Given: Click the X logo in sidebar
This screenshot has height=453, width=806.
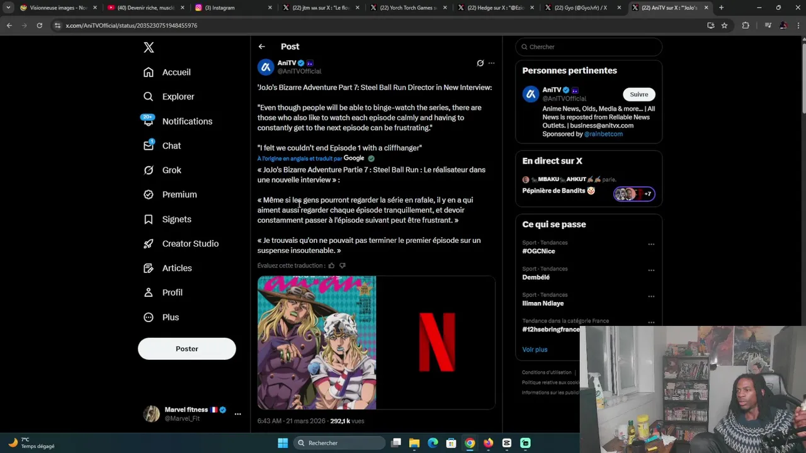Looking at the screenshot, I should (149, 47).
